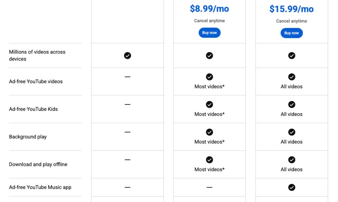Click $15.99 plan checkmark for Background play
338x202 pixels.
(292, 132)
